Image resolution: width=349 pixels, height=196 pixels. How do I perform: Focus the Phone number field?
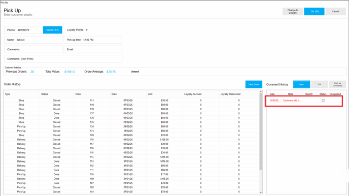click(x=24, y=30)
